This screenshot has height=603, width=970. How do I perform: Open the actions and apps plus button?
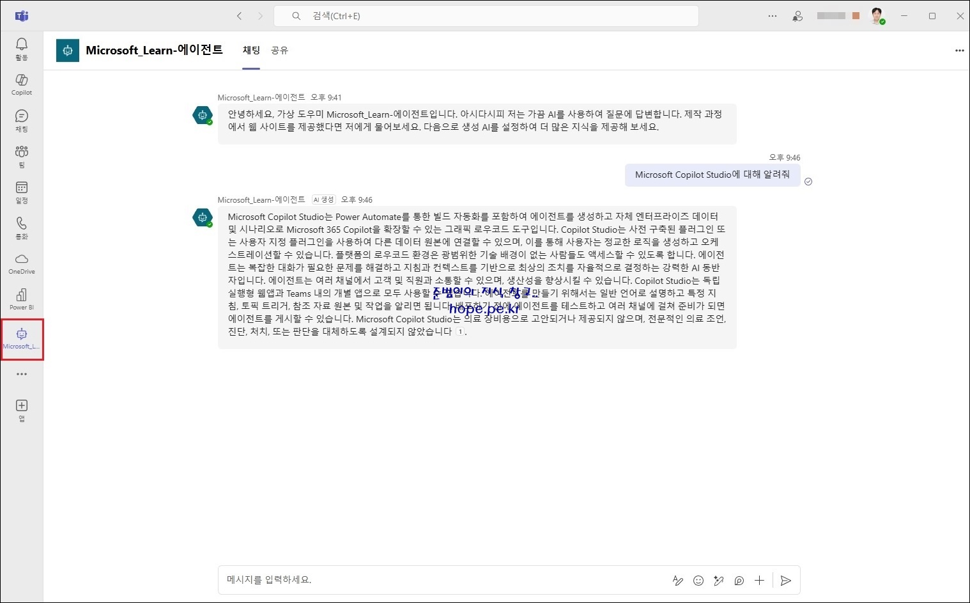[x=759, y=581]
